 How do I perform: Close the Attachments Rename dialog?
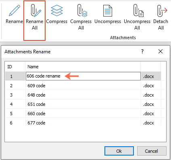pos(161,51)
